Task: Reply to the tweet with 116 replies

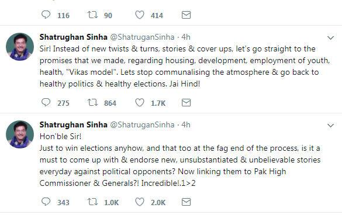Action: [x=46, y=15]
